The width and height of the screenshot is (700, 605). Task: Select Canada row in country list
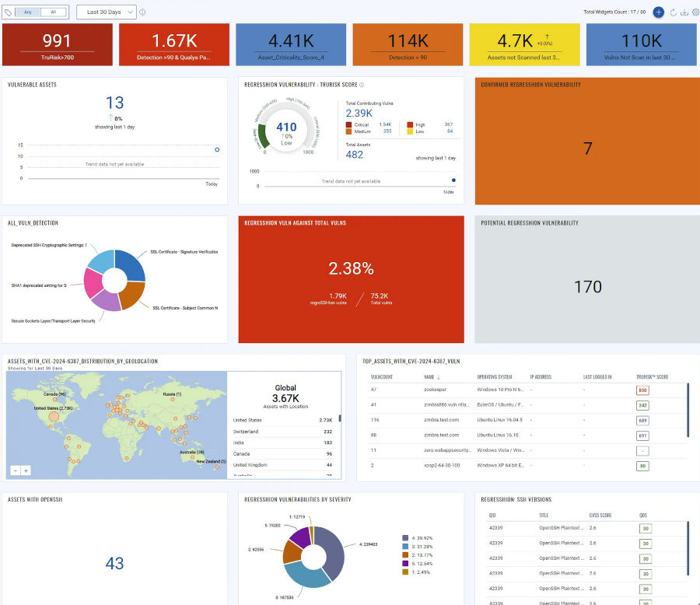(x=283, y=453)
